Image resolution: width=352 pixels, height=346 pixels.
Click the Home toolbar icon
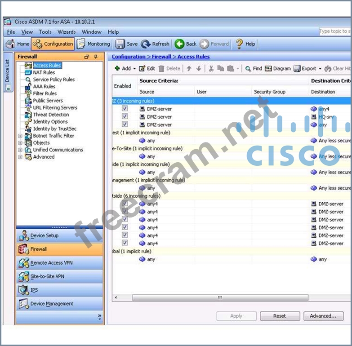pos(11,44)
